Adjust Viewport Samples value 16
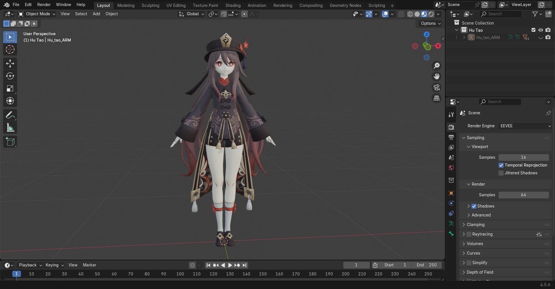The image size is (555, 289). (x=523, y=158)
